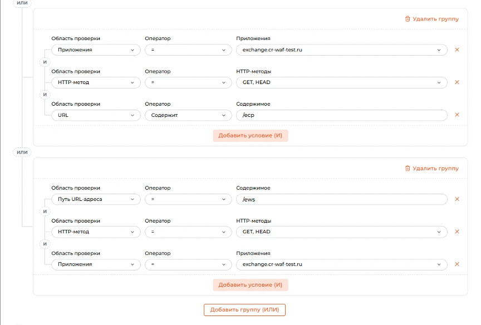Remove the exchange.cr-waf-test.ru condition in first group

[x=457, y=50]
